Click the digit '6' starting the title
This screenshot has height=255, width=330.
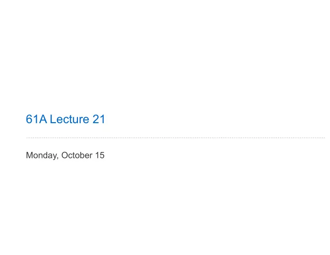coord(29,119)
